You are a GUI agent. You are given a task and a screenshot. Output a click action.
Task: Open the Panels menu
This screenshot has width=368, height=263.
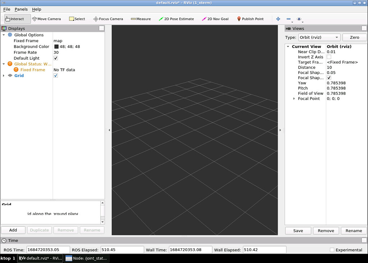tap(21, 9)
